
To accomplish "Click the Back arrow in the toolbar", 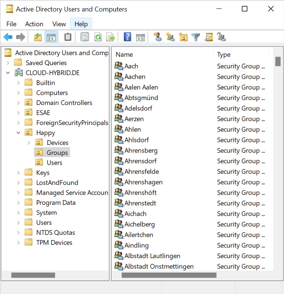I will [x=8, y=37].
